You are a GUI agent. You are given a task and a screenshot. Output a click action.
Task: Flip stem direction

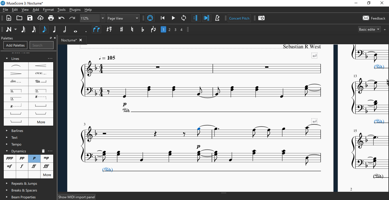tap(153, 29)
